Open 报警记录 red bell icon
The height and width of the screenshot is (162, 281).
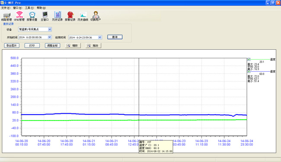coord(70,16)
